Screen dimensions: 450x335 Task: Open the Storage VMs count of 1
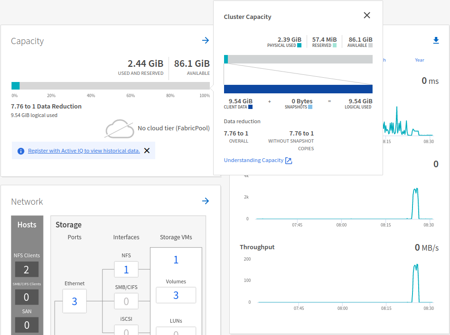[176, 260]
